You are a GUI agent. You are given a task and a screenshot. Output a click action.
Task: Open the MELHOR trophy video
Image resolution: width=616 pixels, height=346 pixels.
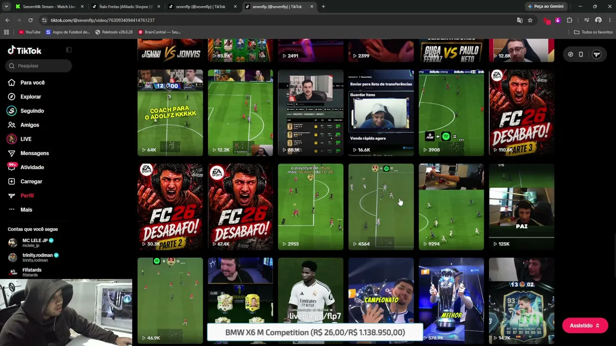[451, 301]
